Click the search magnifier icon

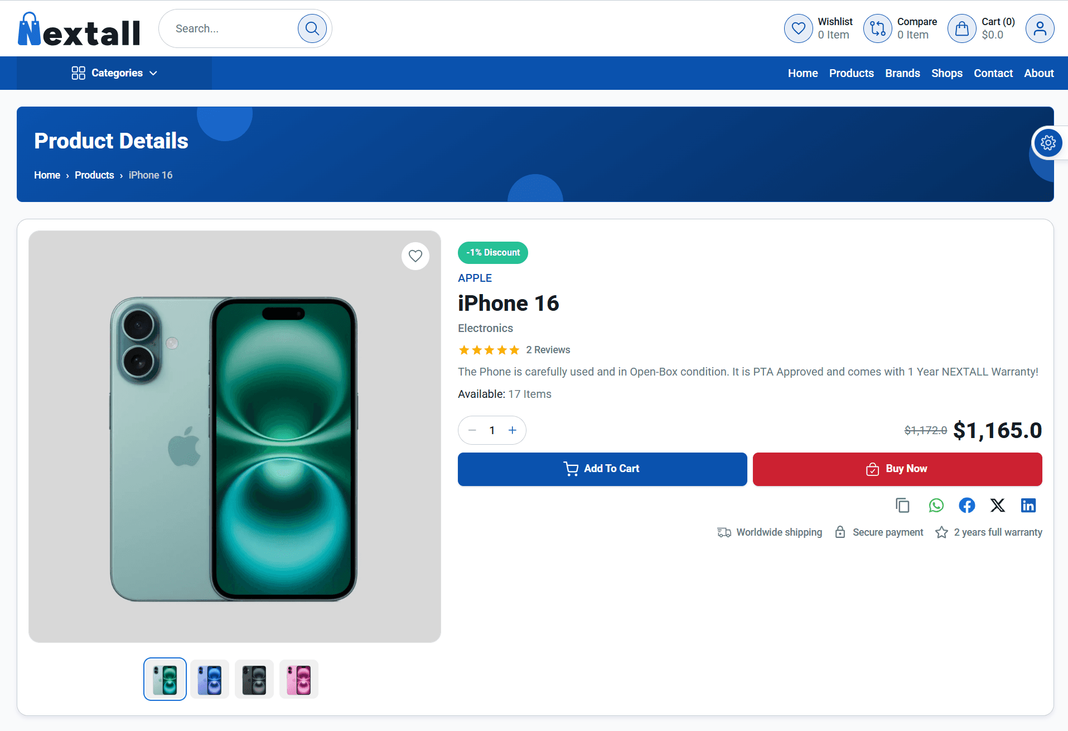coord(312,28)
